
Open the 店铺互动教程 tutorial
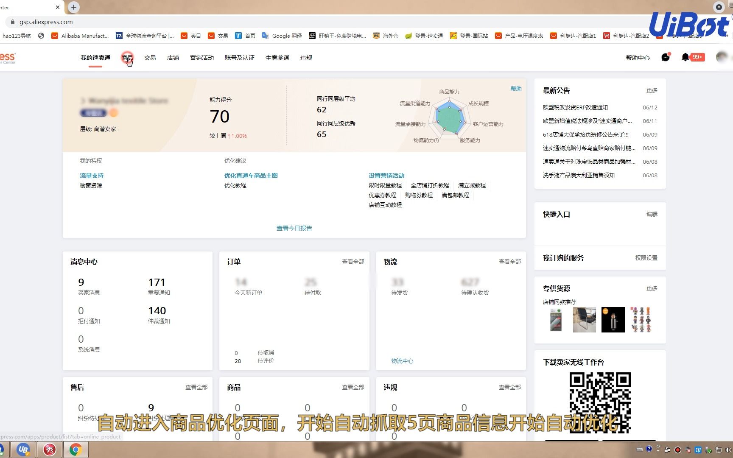[x=385, y=205]
